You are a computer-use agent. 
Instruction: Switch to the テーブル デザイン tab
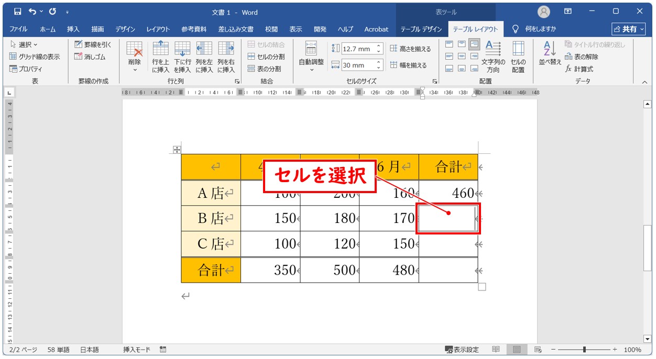pos(421,29)
